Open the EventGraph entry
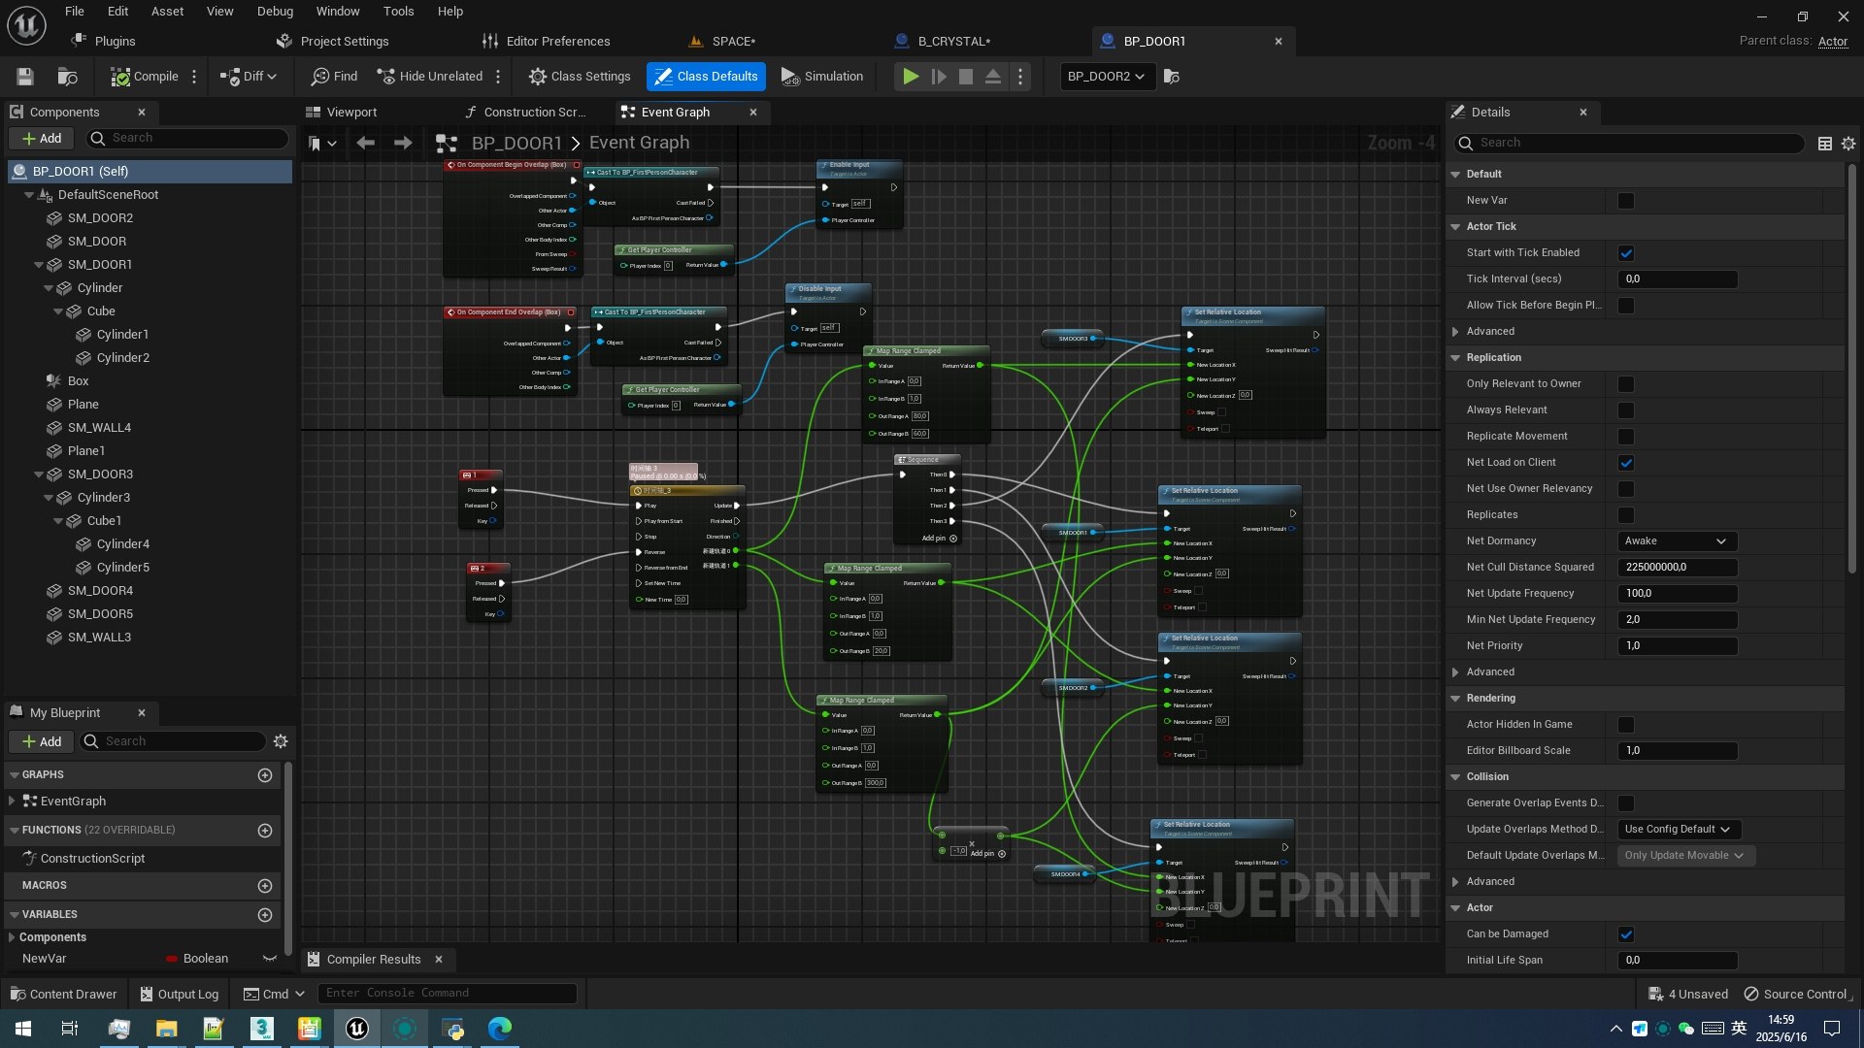This screenshot has height=1048, width=1864. coord(73,802)
